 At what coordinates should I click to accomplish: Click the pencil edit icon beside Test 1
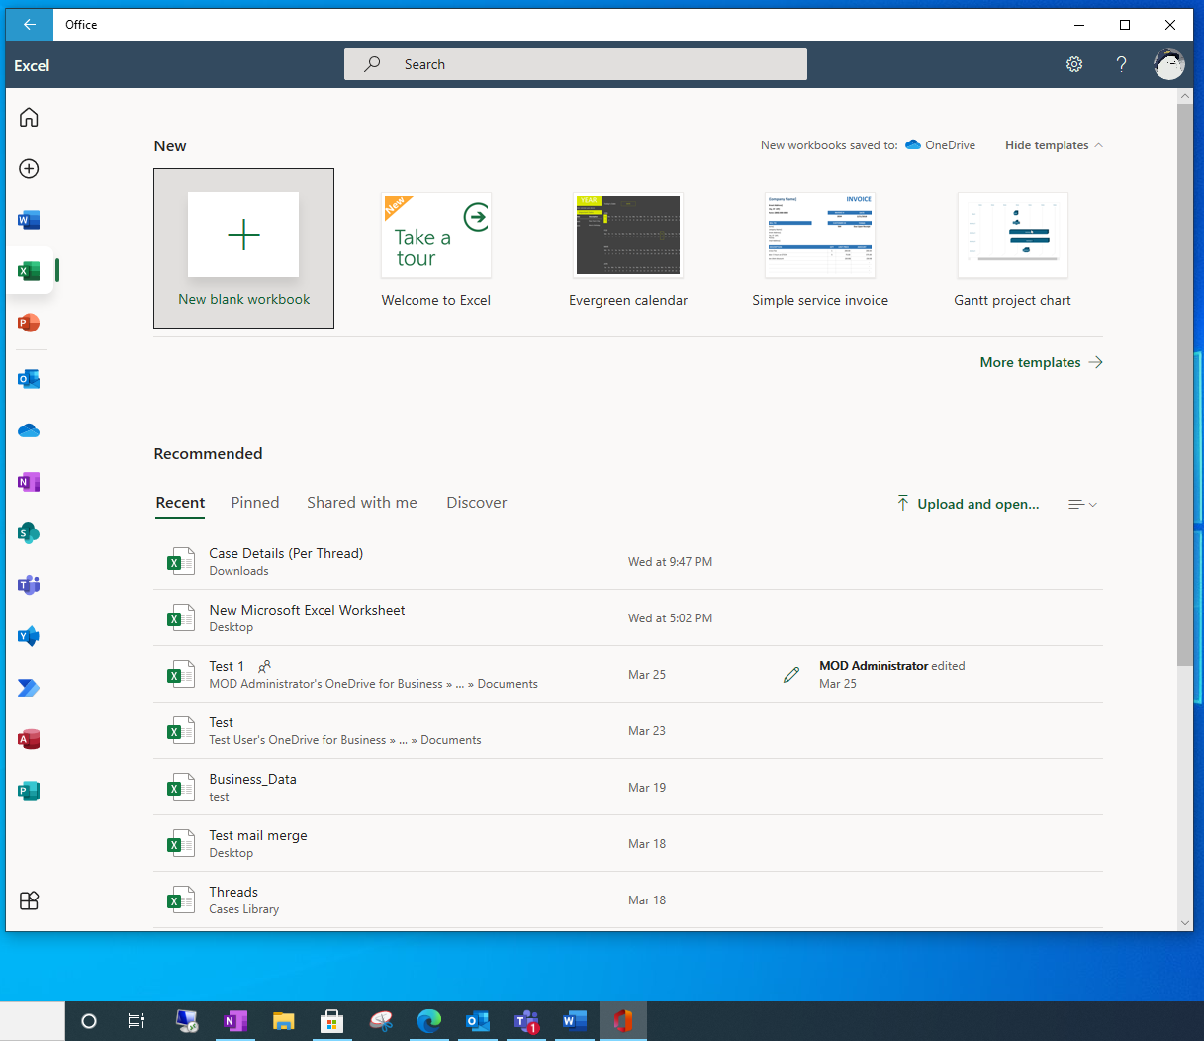(x=790, y=674)
